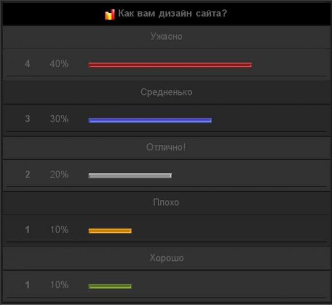332x305 pixels.
Task: Select the poll title 'Как вам дизайн сайта?'
Action: point(172,13)
